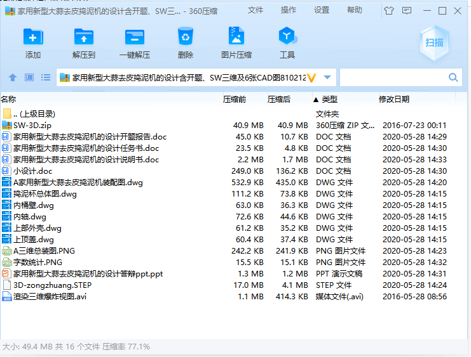
Task: Select the 设计说明书.doc file icon
Action: (6, 159)
